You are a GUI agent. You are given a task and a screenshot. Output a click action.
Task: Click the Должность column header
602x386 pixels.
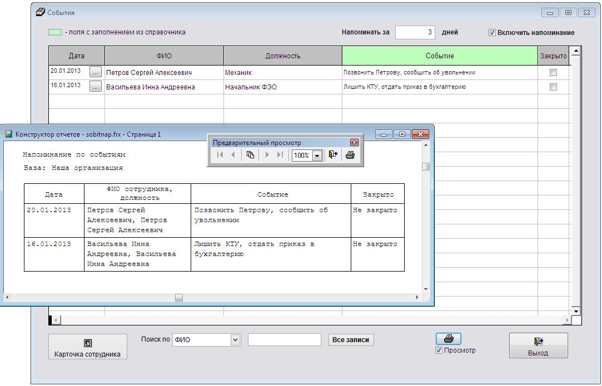point(282,56)
